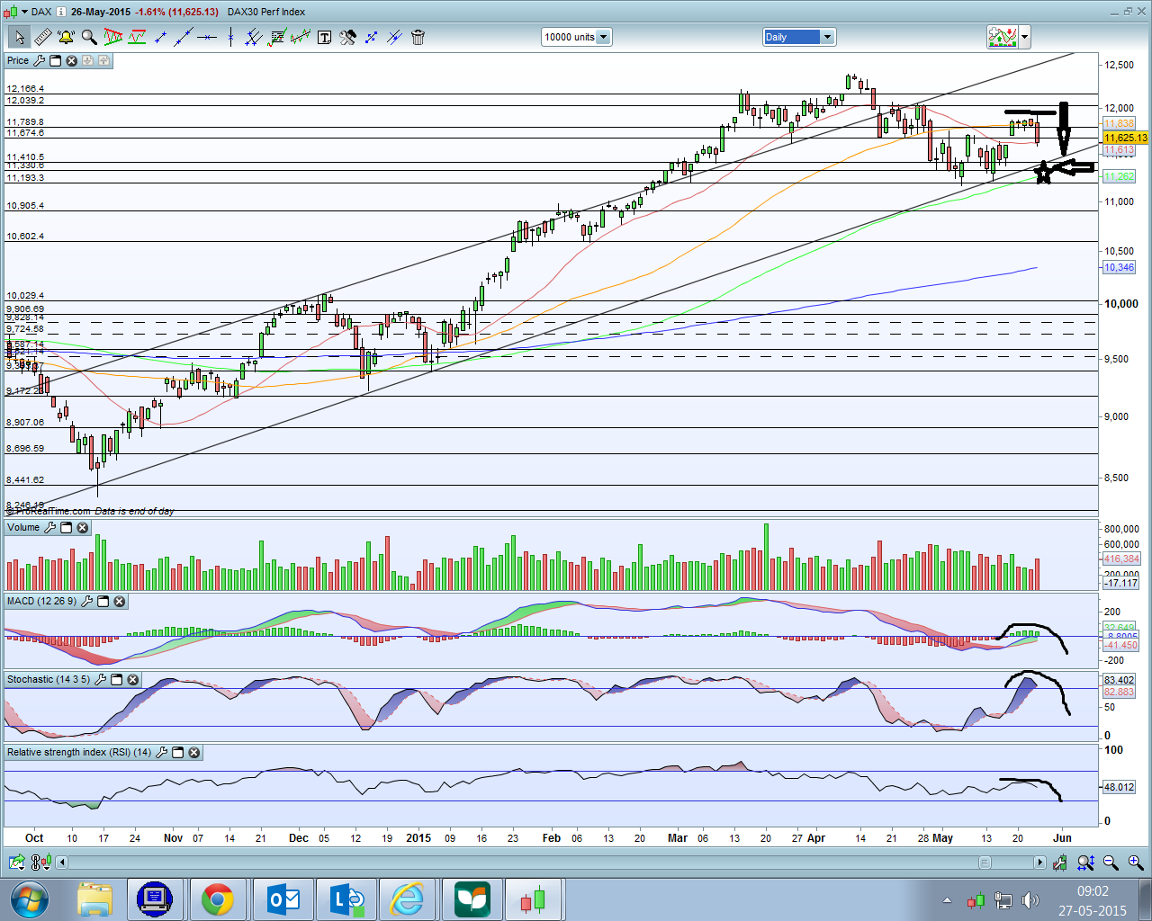Screen dimensions: 1152x921
Task: Click the scrollbar right arrow
Action: coord(1039,863)
